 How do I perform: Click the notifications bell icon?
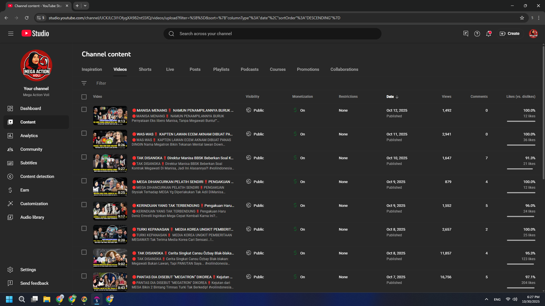point(488,34)
